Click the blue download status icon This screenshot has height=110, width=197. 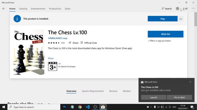click(x=17, y=19)
